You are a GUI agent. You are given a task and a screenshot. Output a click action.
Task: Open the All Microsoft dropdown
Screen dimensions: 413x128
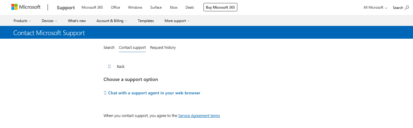click(x=375, y=7)
